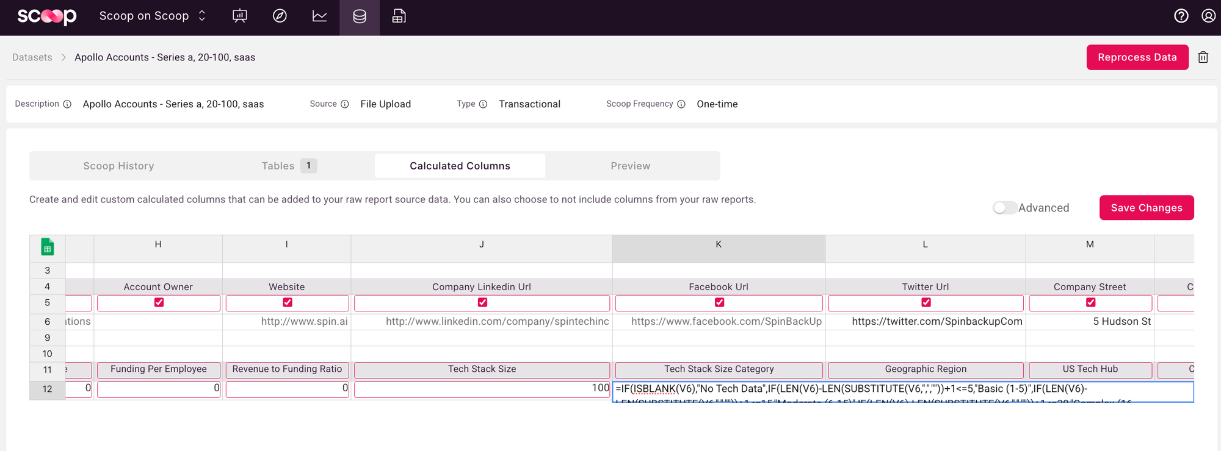Click the Facebook Url header cell
This screenshot has height=451, width=1221.
[x=719, y=286]
